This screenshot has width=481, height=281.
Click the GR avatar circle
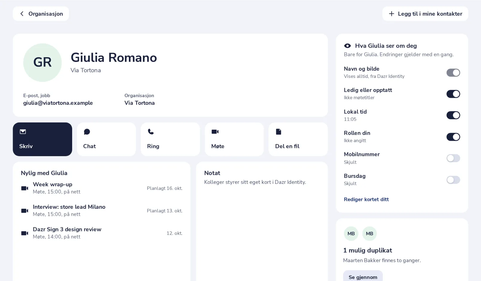pyautogui.click(x=42, y=63)
